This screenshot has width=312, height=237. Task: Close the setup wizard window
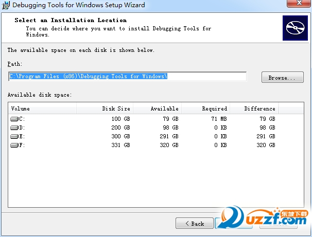click(299, 4)
